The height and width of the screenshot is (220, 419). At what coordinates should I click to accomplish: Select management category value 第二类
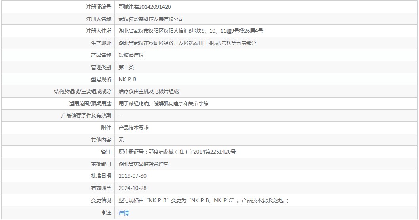coord(126,67)
